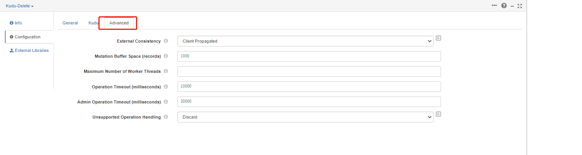Open the more options ellipsis icon
The width and height of the screenshot is (582, 155).
(x=494, y=5)
